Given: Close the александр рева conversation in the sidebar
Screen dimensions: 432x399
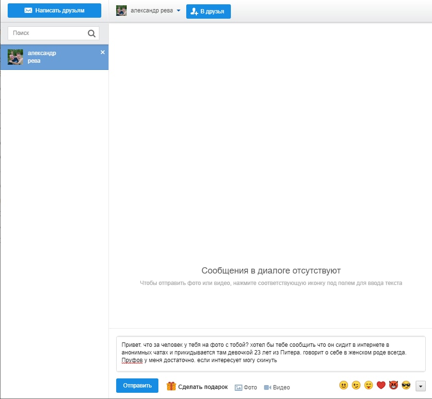Looking at the screenshot, I should click(x=103, y=52).
